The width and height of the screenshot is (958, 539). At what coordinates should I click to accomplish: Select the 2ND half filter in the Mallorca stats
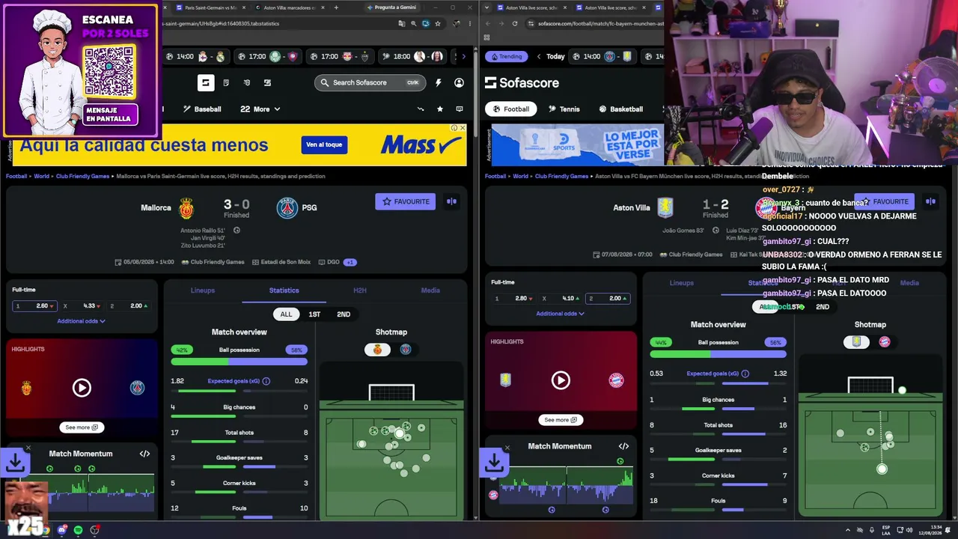click(x=344, y=314)
